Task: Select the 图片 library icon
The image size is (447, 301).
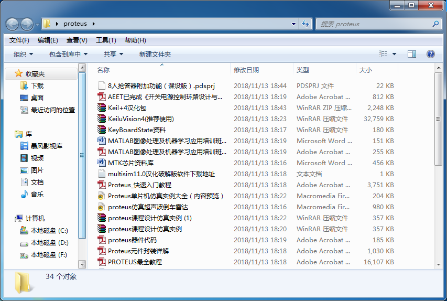Action: pos(24,170)
